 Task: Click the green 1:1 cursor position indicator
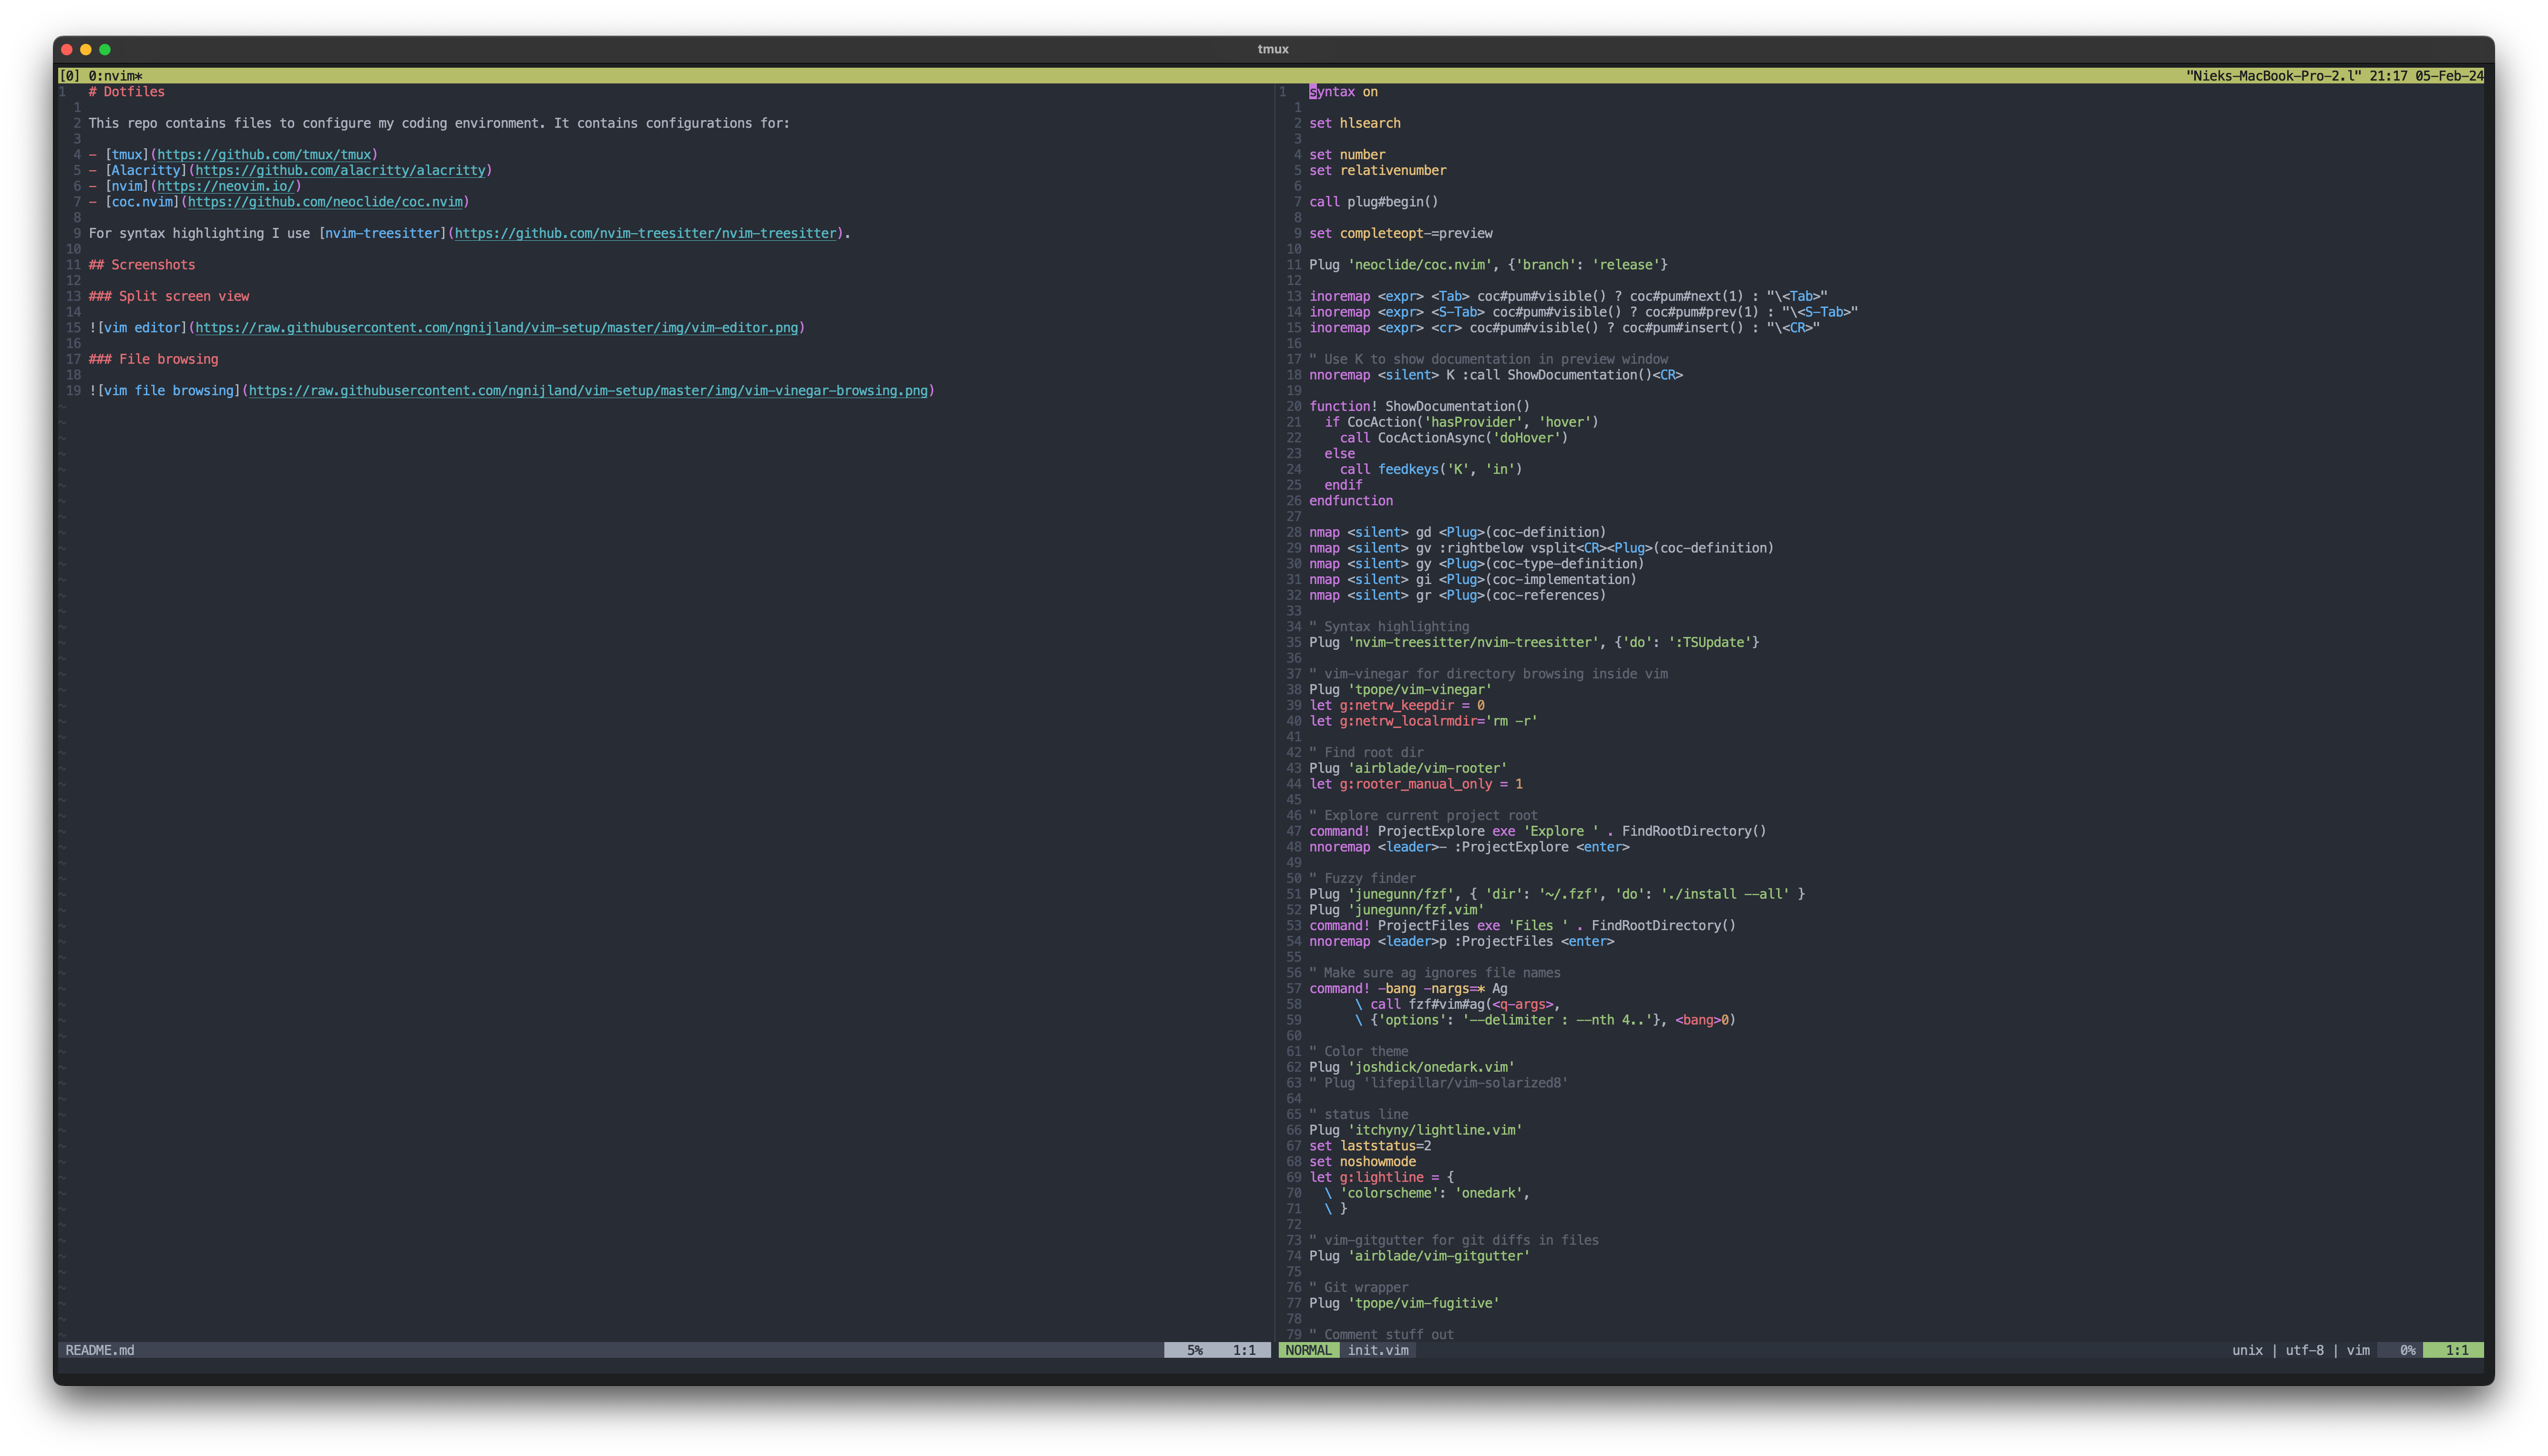click(x=2456, y=1351)
